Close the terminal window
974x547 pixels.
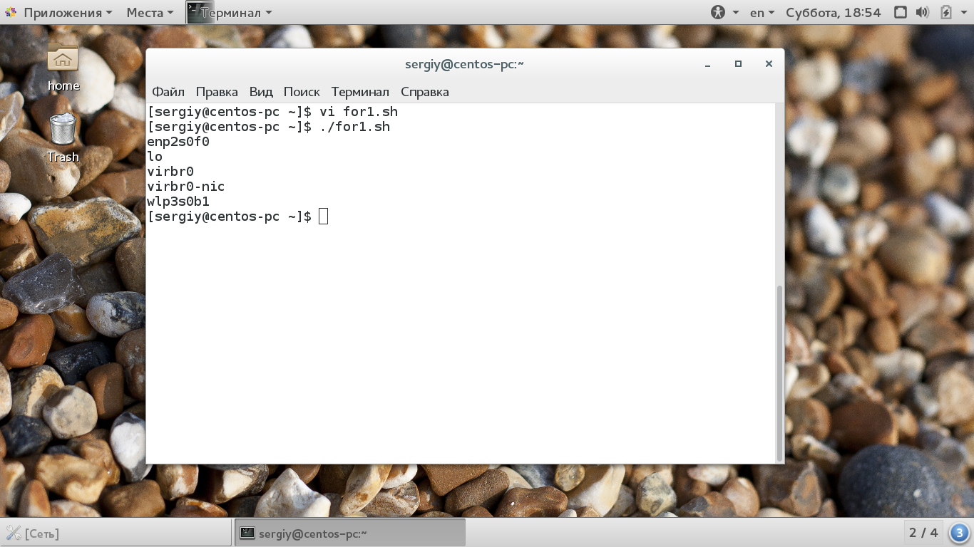[769, 64]
